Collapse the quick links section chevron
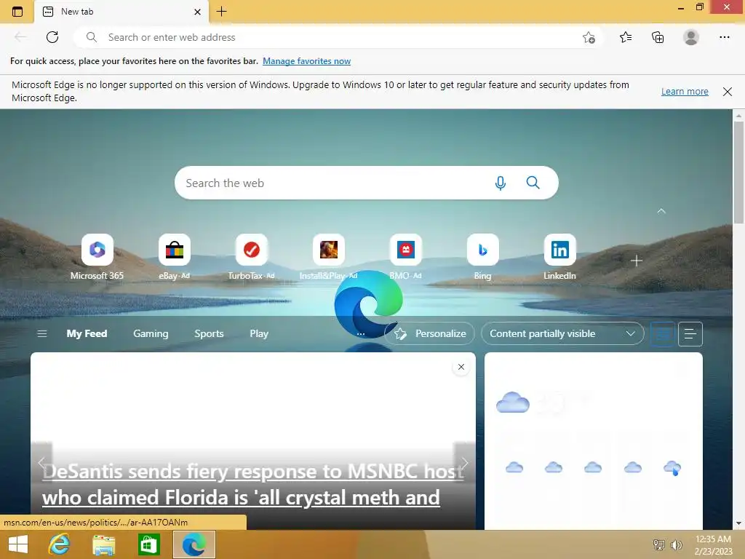Screen dimensions: 745x559 (x=661, y=211)
